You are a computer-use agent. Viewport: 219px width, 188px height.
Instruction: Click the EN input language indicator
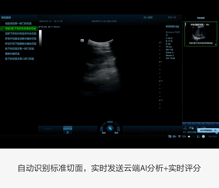(184, 136)
